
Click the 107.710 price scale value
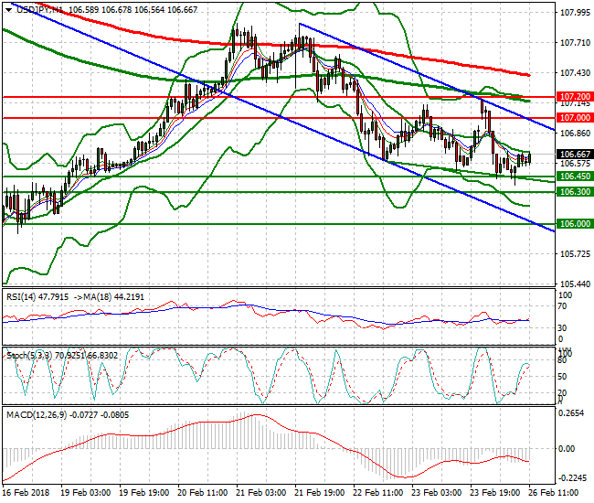click(575, 43)
